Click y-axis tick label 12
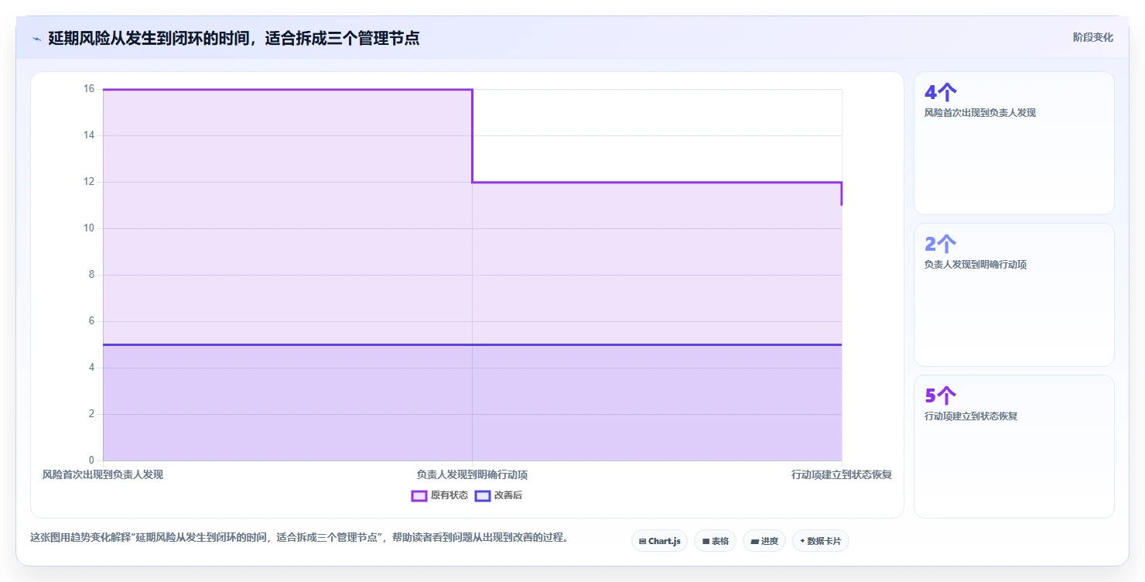Viewport: 1145px width, 582px height. (x=89, y=182)
